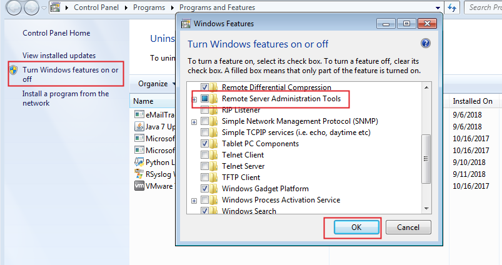Select the Telnet Server feature label

(243, 166)
